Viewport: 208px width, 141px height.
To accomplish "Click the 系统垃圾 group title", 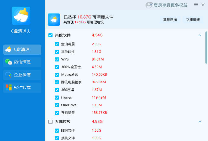I will click(x=63, y=121).
